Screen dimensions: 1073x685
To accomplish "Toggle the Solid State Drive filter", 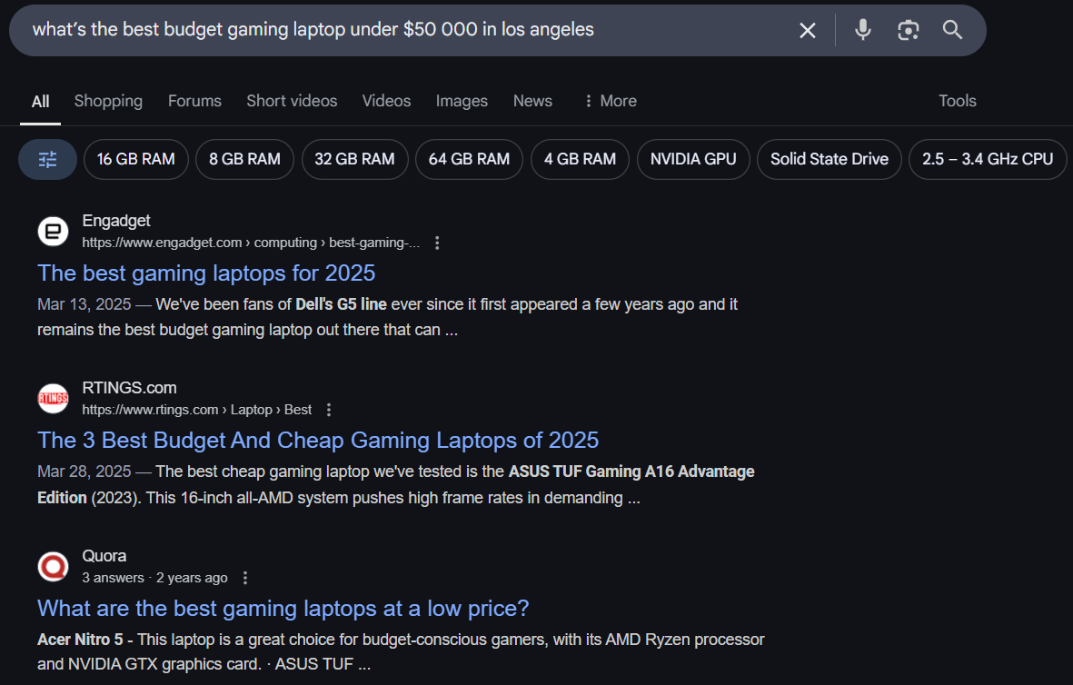I will tap(829, 159).
